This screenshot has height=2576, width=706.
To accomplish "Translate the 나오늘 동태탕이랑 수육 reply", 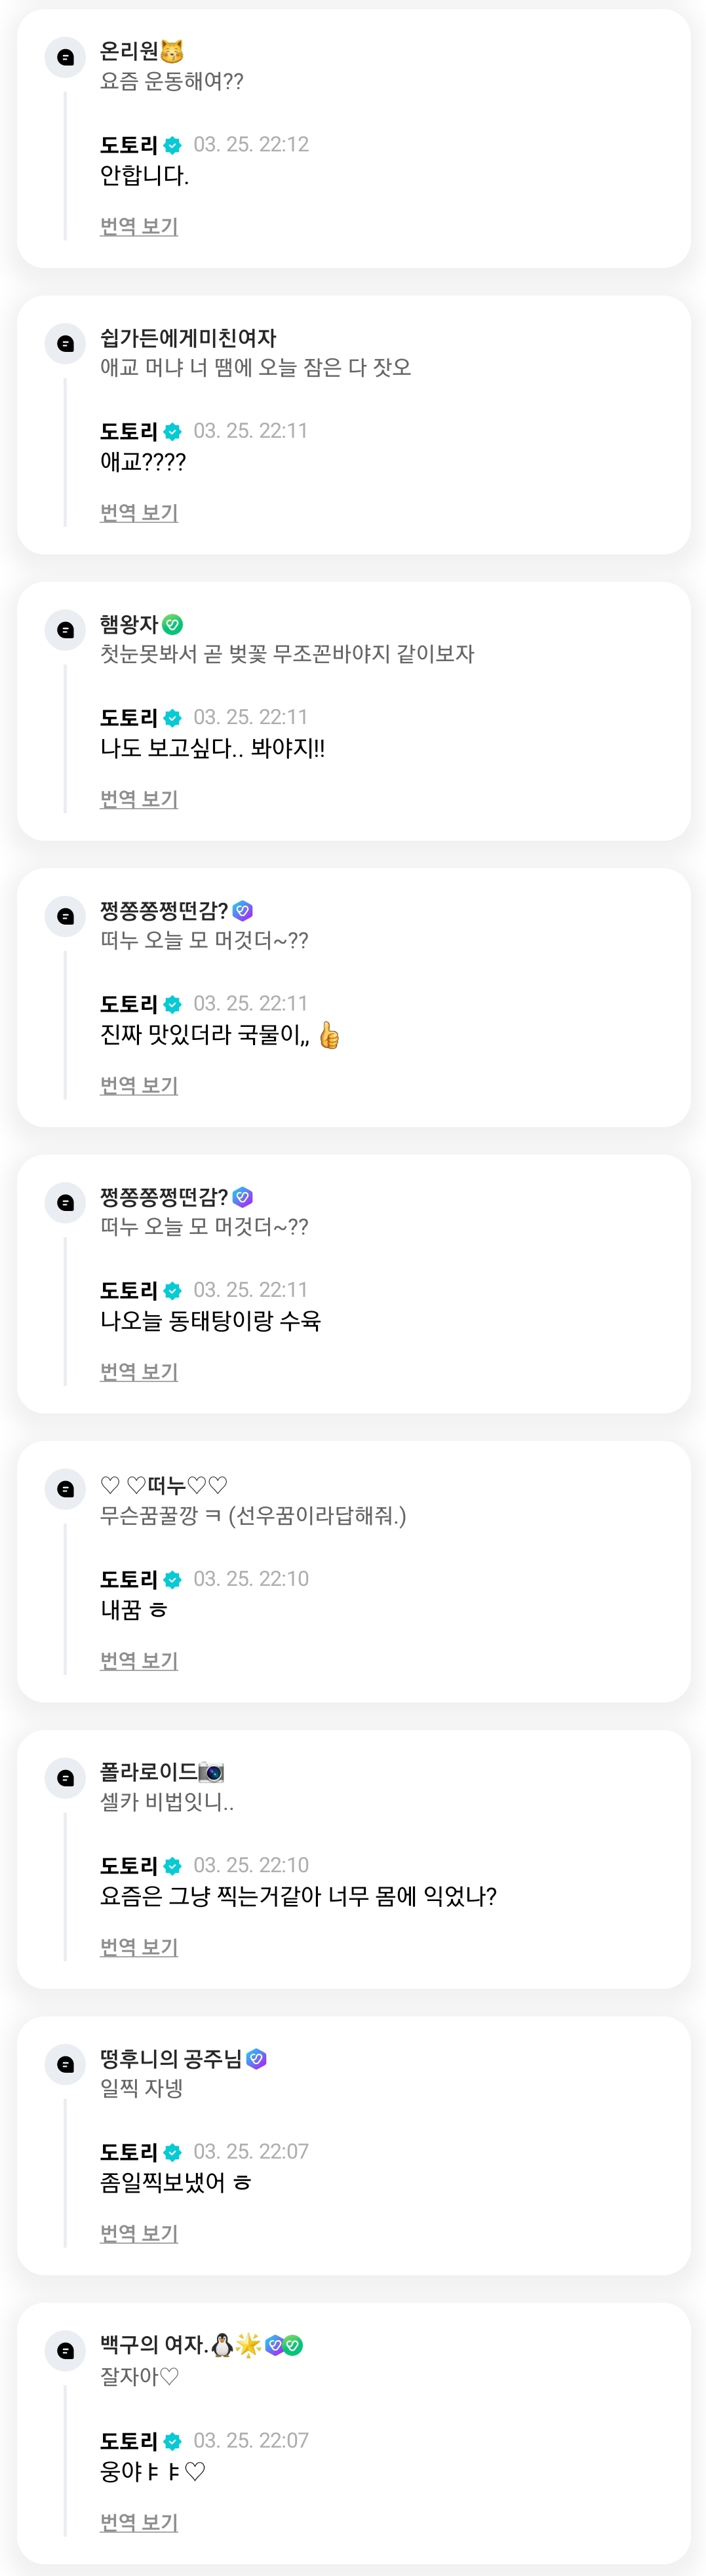I will [x=139, y=1370].
